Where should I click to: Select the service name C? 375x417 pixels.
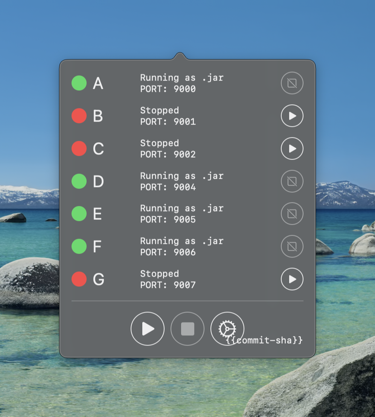pyautogui.click(x=98, y=149)
